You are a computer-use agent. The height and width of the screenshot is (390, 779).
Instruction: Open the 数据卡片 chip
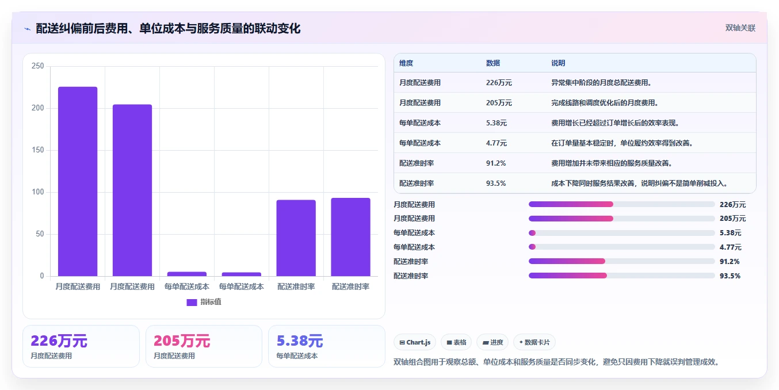[534, 342]
